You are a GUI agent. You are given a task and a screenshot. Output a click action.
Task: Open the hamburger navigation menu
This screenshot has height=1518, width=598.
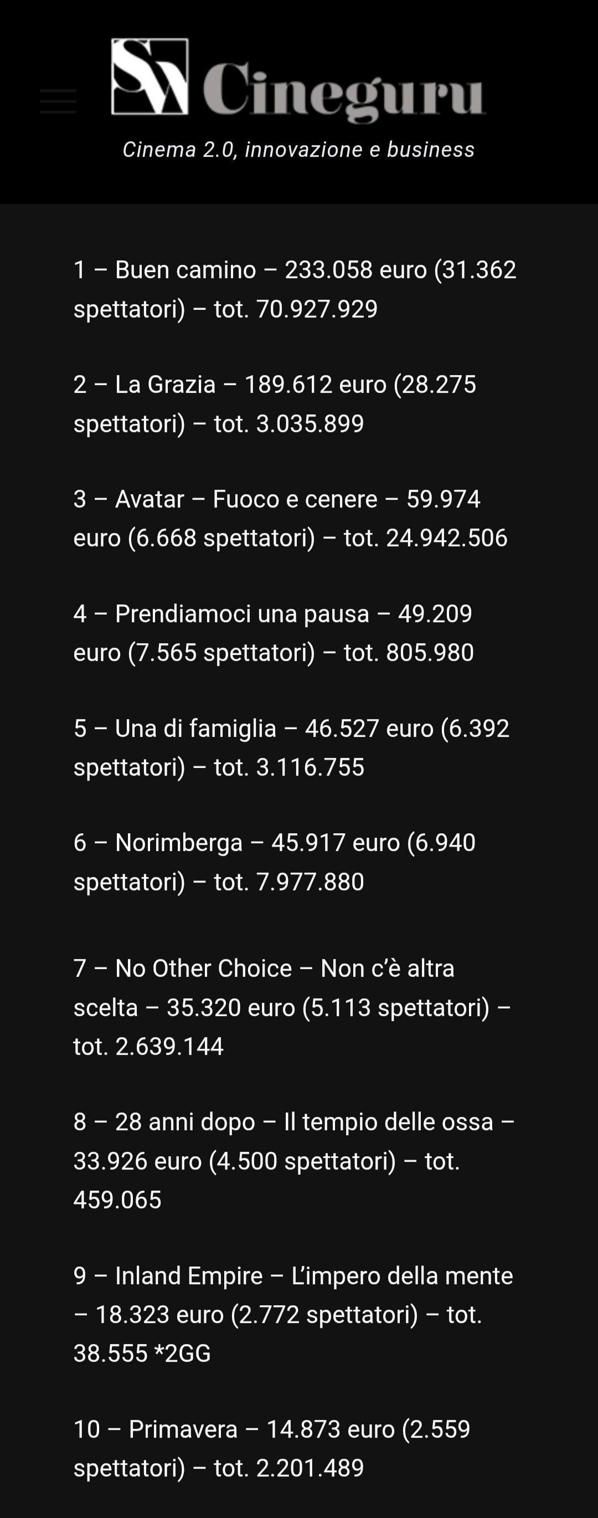pos(58,101)
